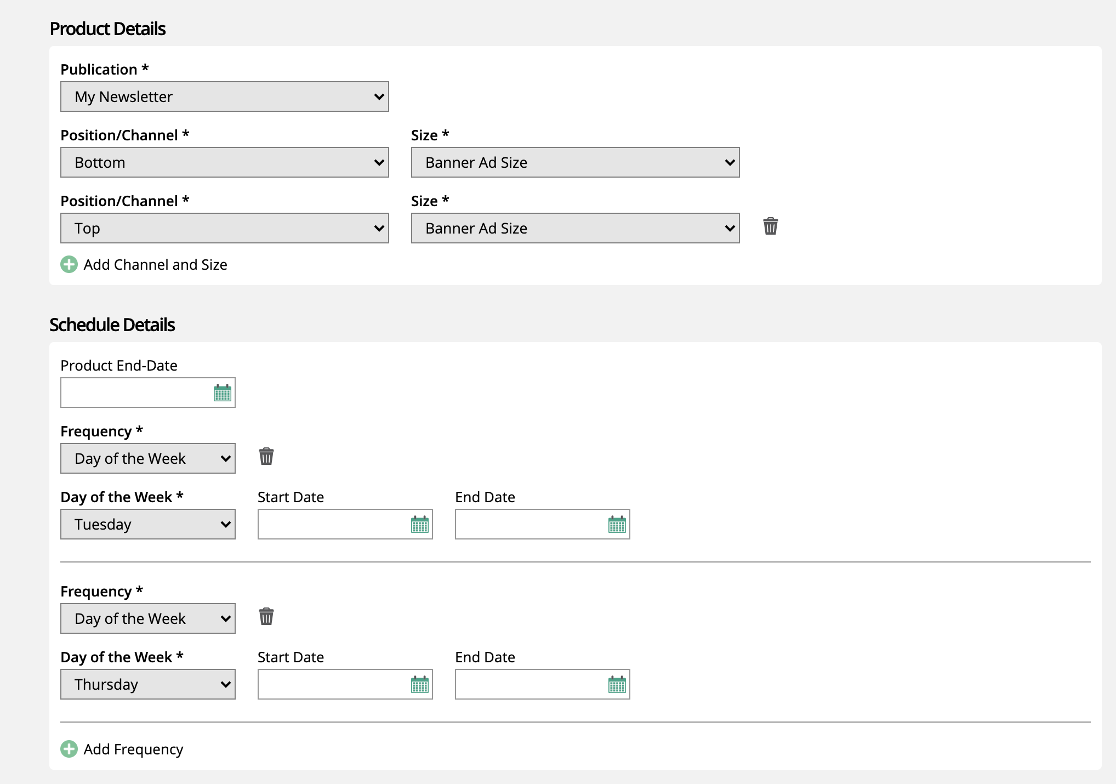Click the Add Channel and Size link
Image resolution: width=1116 pixels, height=784 pixels.
click(x=155, y=265)
